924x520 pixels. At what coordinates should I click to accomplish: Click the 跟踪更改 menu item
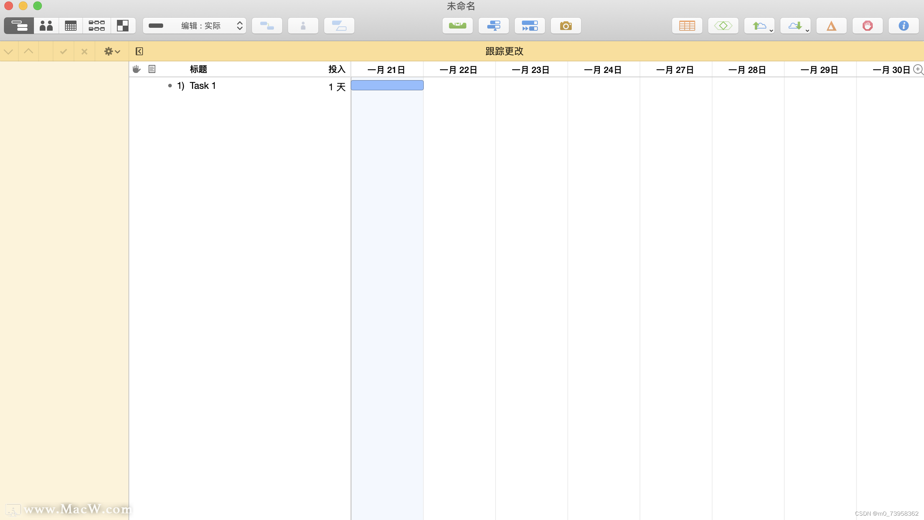pyautogui.click(x=505, y=51)
